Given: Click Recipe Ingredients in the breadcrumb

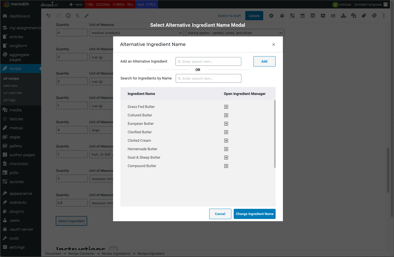Looking at the screenshot, I should point(116,254).
